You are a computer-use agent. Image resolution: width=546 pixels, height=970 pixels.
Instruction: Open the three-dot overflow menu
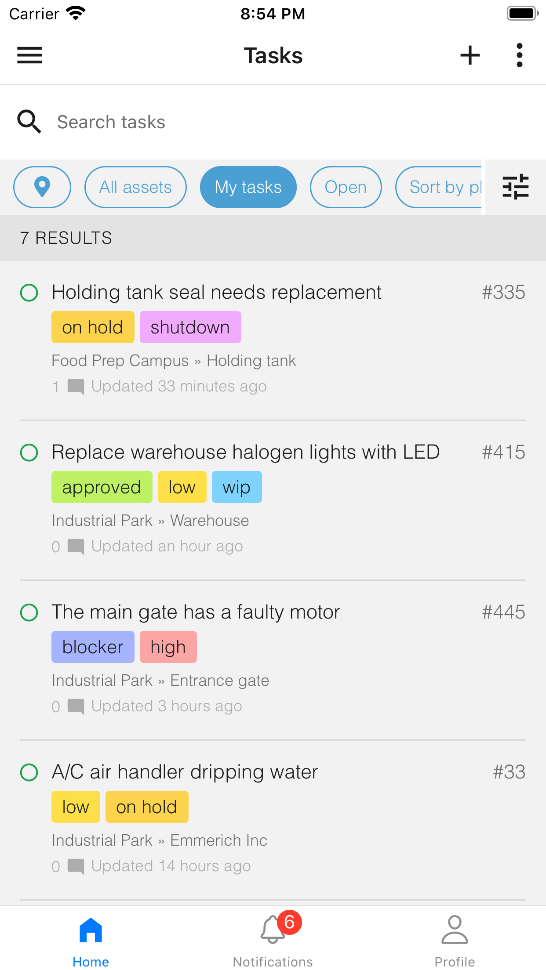tap(520, 55)
